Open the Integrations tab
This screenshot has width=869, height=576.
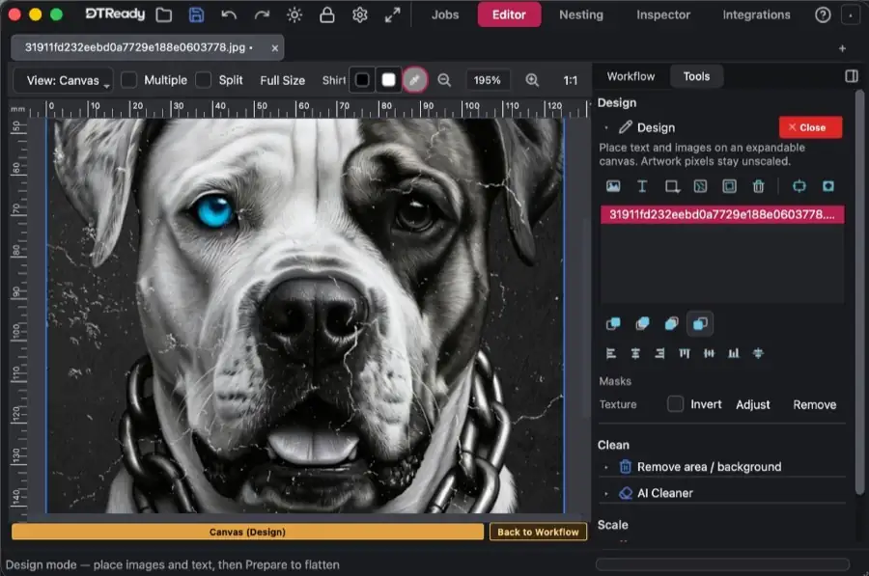(x=756, y=14)
